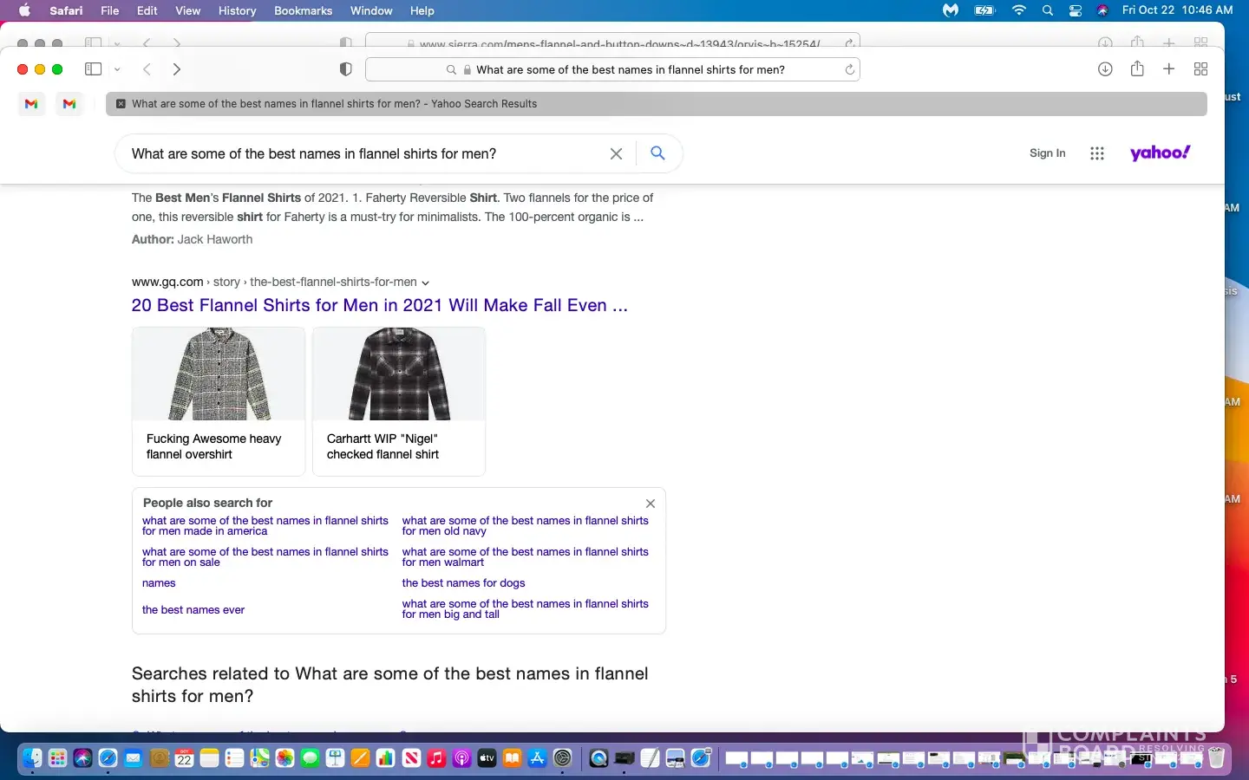1249x780 pixels.
Task: Dismiss the People also search for box
Action: 651,504
